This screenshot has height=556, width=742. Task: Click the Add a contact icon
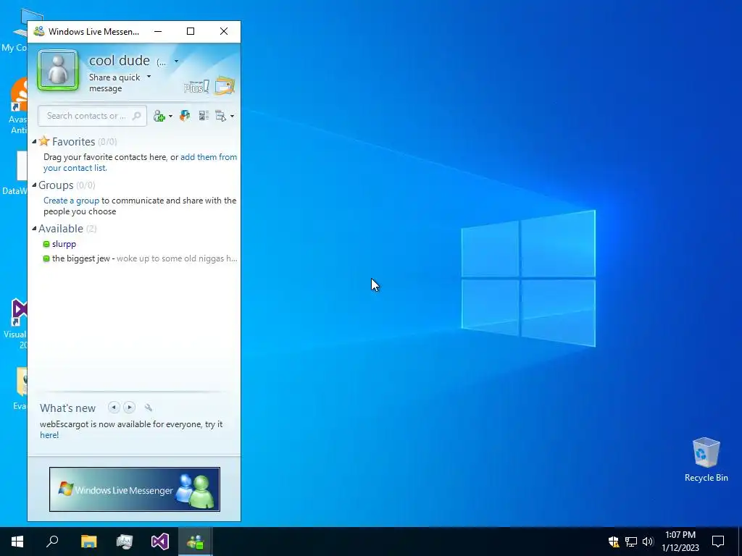coord(159,117)
